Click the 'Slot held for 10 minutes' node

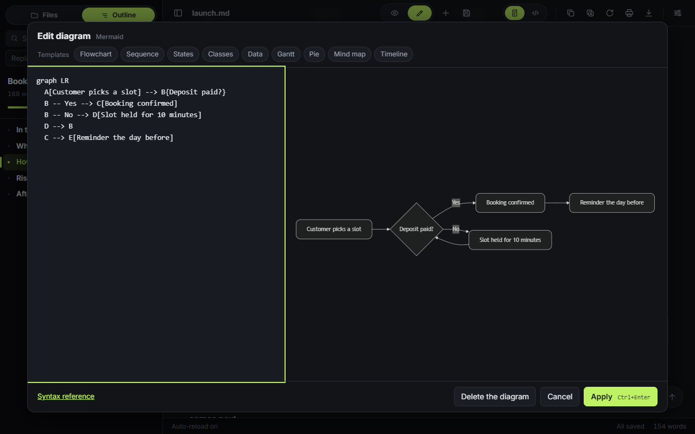point(510,240)
